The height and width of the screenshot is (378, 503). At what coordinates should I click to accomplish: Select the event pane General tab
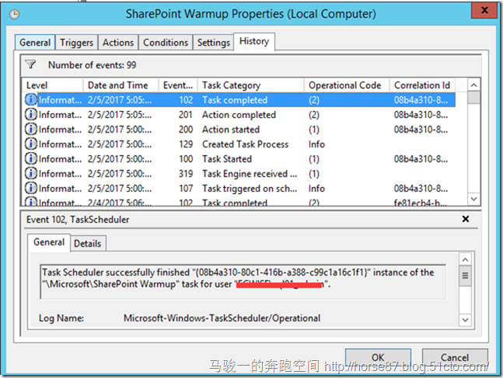[49, 242]
